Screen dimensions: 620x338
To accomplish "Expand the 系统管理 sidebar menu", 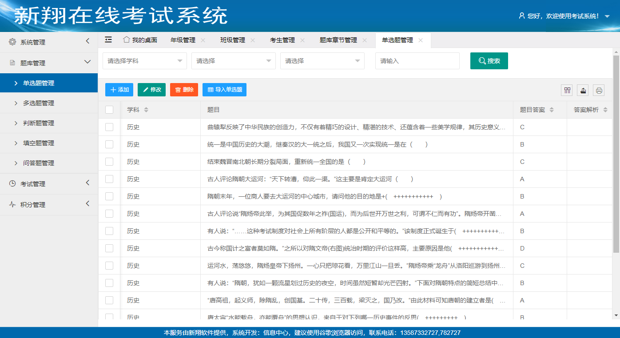I will [x=49, y=42].
